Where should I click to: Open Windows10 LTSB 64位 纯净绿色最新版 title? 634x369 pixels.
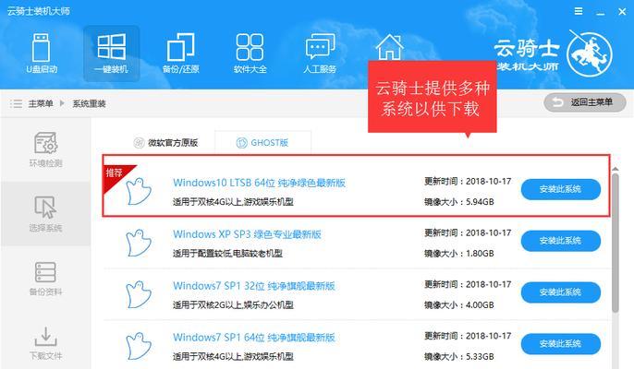(x=259, y=183)
